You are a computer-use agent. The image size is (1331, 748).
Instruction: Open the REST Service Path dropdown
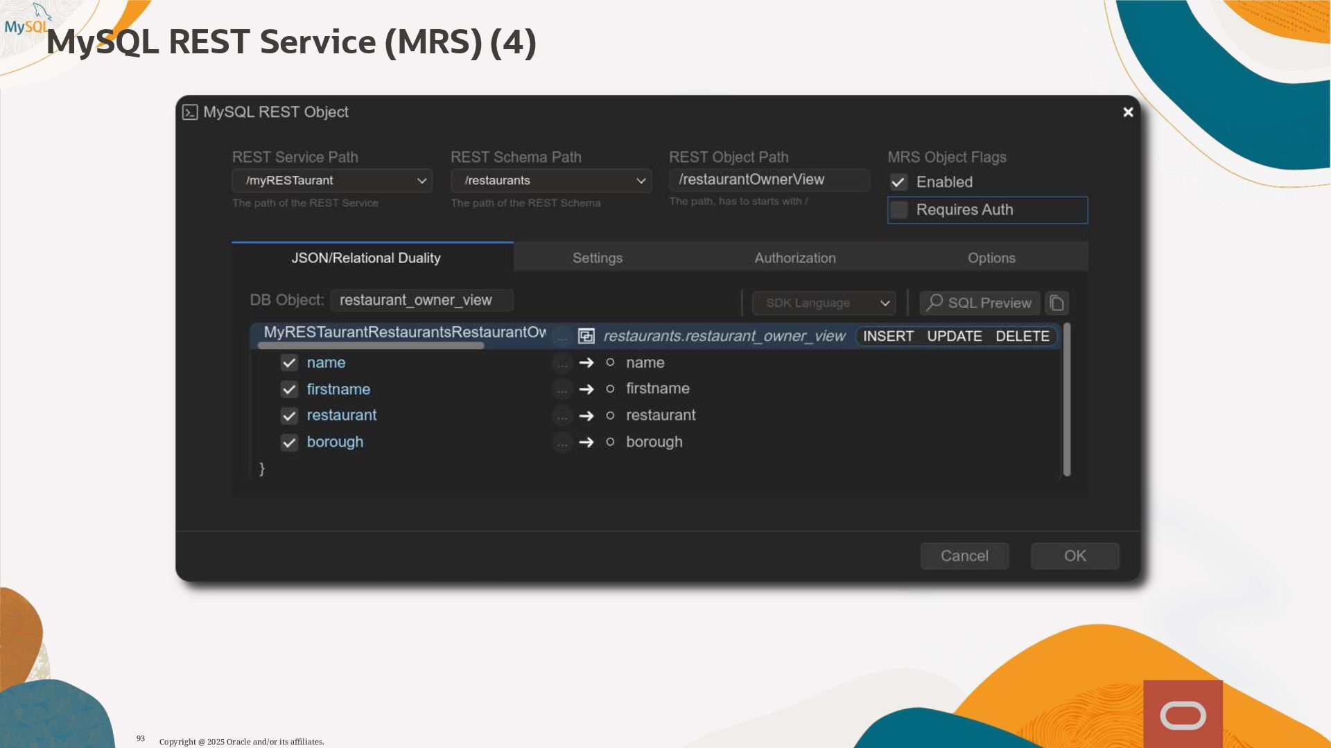point(332,181)
